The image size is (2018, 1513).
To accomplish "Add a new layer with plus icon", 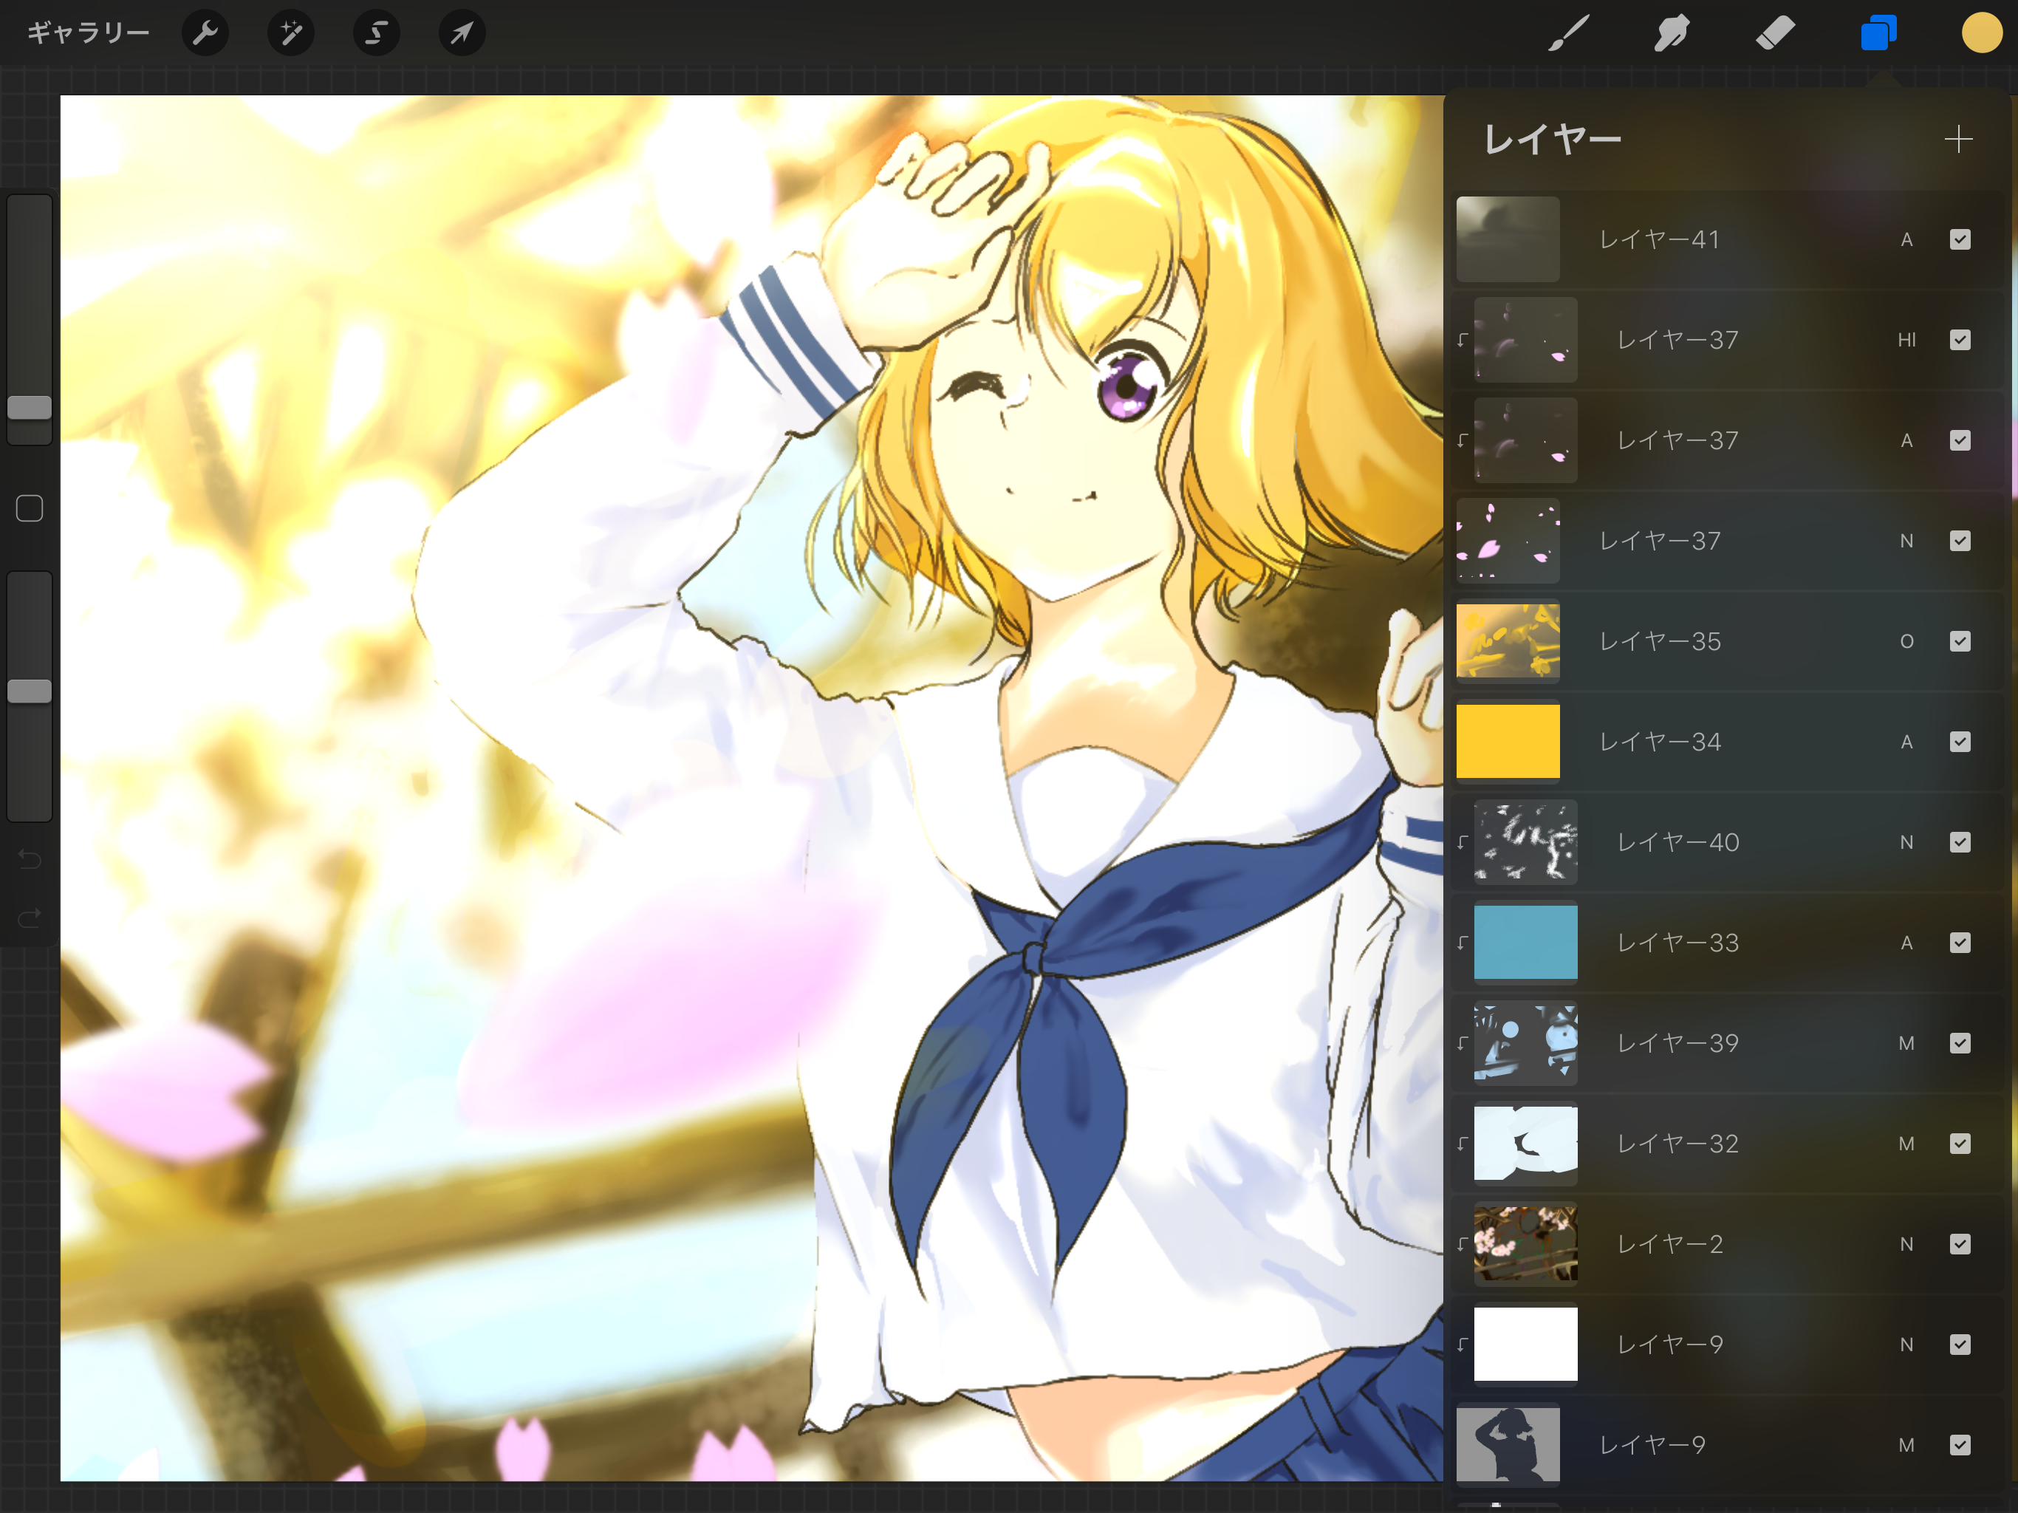I will 1957,140.
